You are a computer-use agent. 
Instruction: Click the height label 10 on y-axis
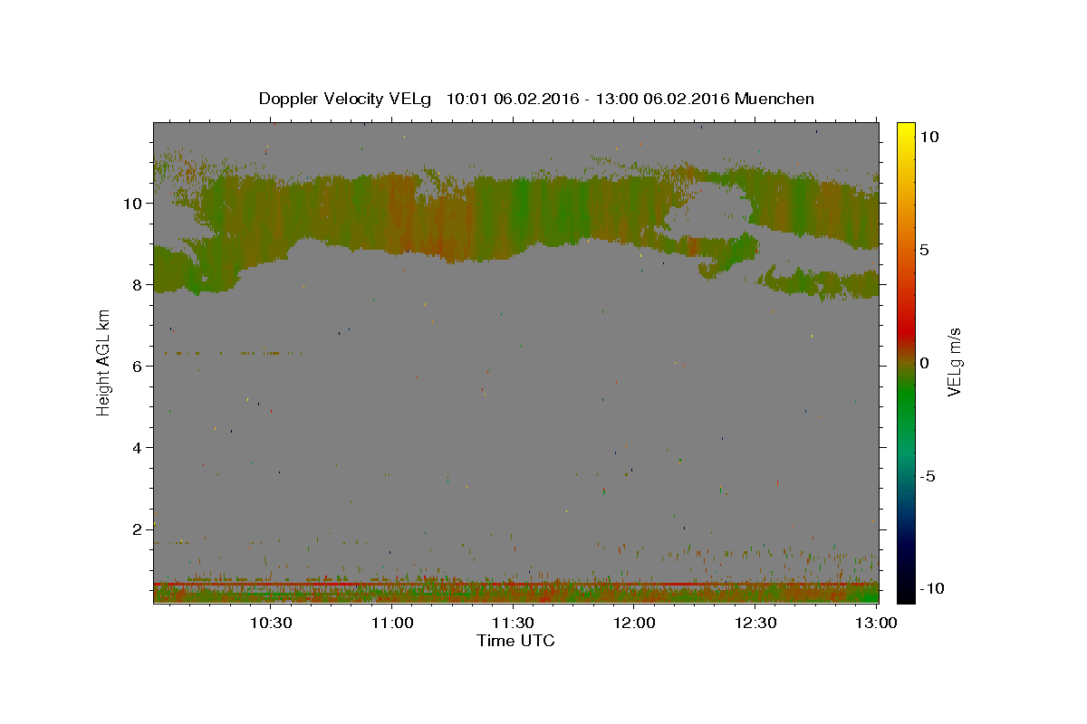pyautogui.click(x=131, y=203)
